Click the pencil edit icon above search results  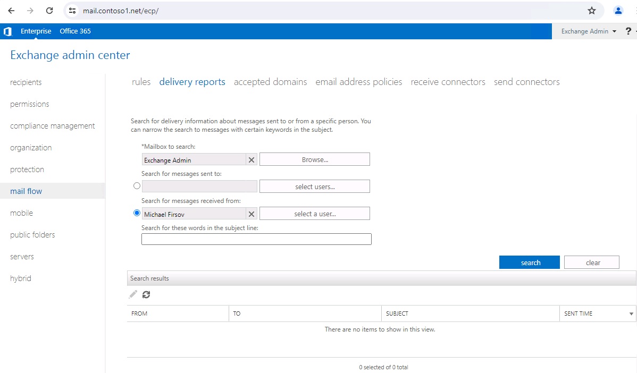coord(133,294)
